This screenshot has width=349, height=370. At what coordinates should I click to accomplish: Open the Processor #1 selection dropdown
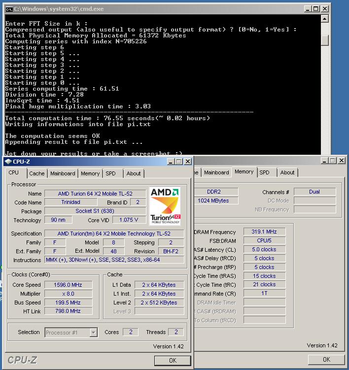(x=94, y=333)
